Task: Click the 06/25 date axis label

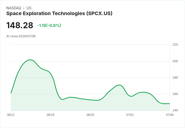Action: (90, 115)
